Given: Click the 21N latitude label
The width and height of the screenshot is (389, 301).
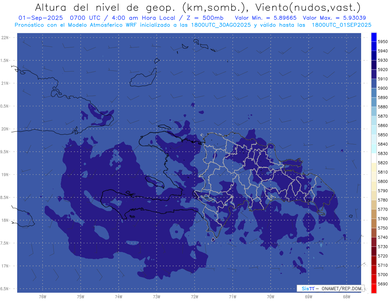Looking at the screenshot, I should coord(6,83).
